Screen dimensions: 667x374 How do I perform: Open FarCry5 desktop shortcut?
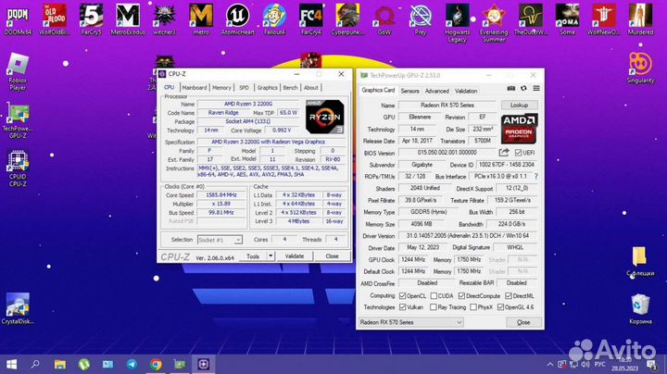pyautogui.click(x=91, y=19)
